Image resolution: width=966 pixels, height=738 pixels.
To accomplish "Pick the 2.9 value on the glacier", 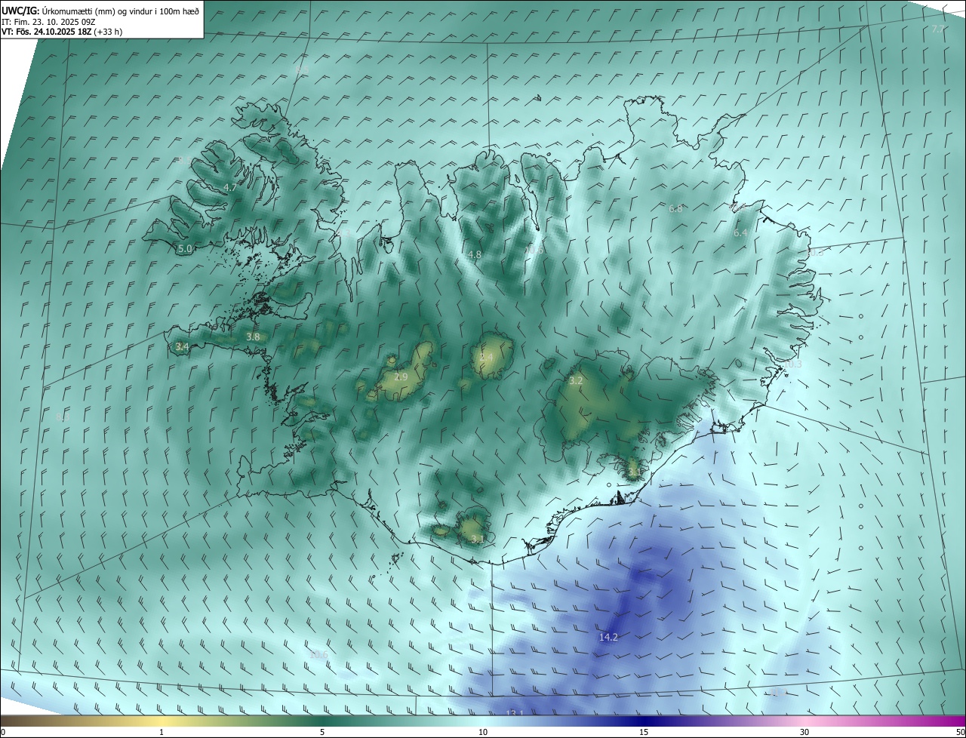I will [x=401, y=377].
